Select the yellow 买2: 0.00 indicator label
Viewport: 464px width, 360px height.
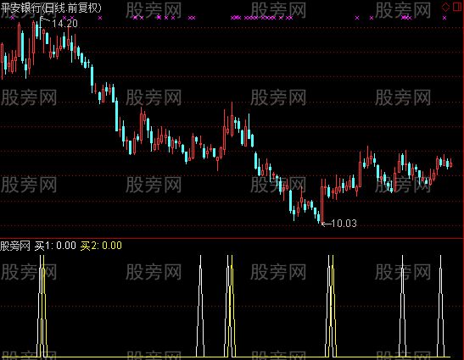101,246
